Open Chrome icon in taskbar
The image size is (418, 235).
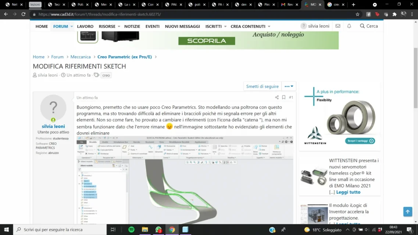click(172, 229)
